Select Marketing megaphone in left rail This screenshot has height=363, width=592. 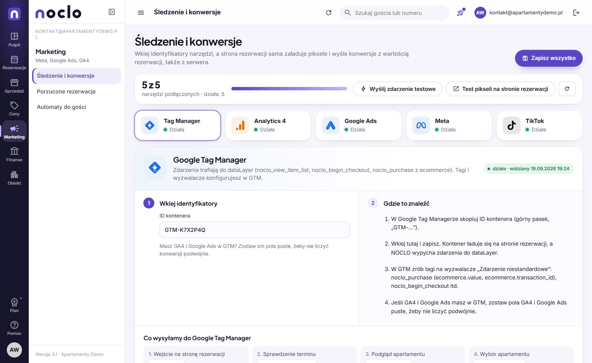[x=14, y=132]
